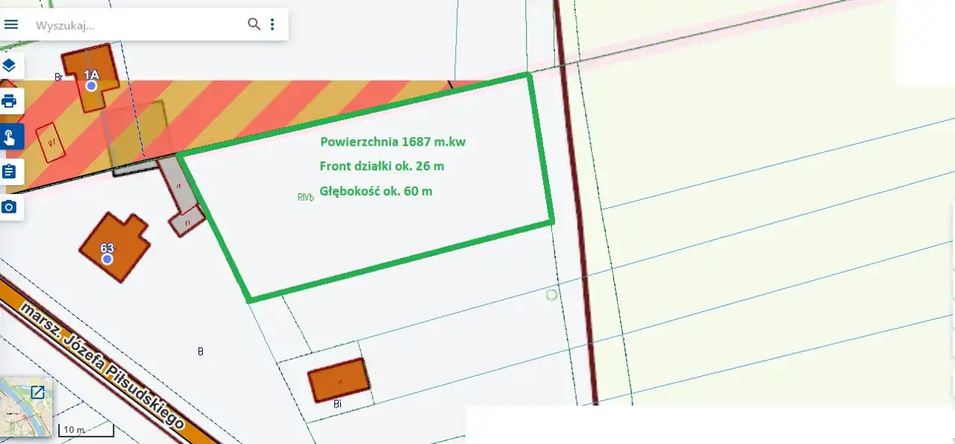The height and width of the screenshot is (444, 955).
Task: Click the camera snapshot icon
Action: click(x=9, y=207)
